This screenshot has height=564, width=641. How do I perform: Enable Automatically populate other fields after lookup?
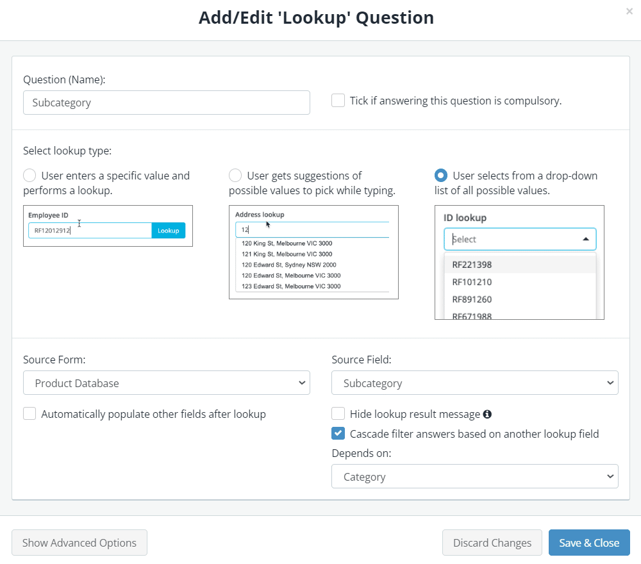pyautogui.click(x=29, y=413)
